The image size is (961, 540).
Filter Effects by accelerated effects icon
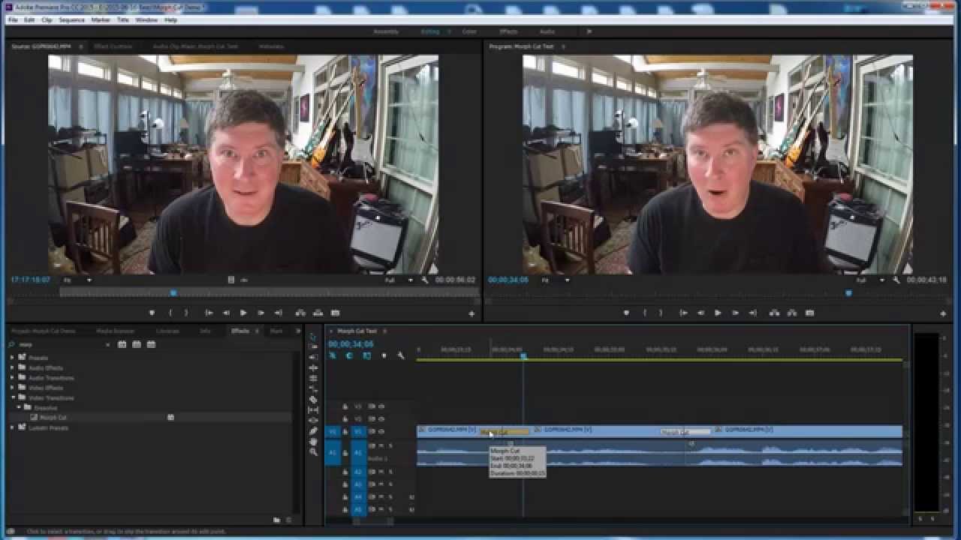pyautogui.click(x=122, y=344)
